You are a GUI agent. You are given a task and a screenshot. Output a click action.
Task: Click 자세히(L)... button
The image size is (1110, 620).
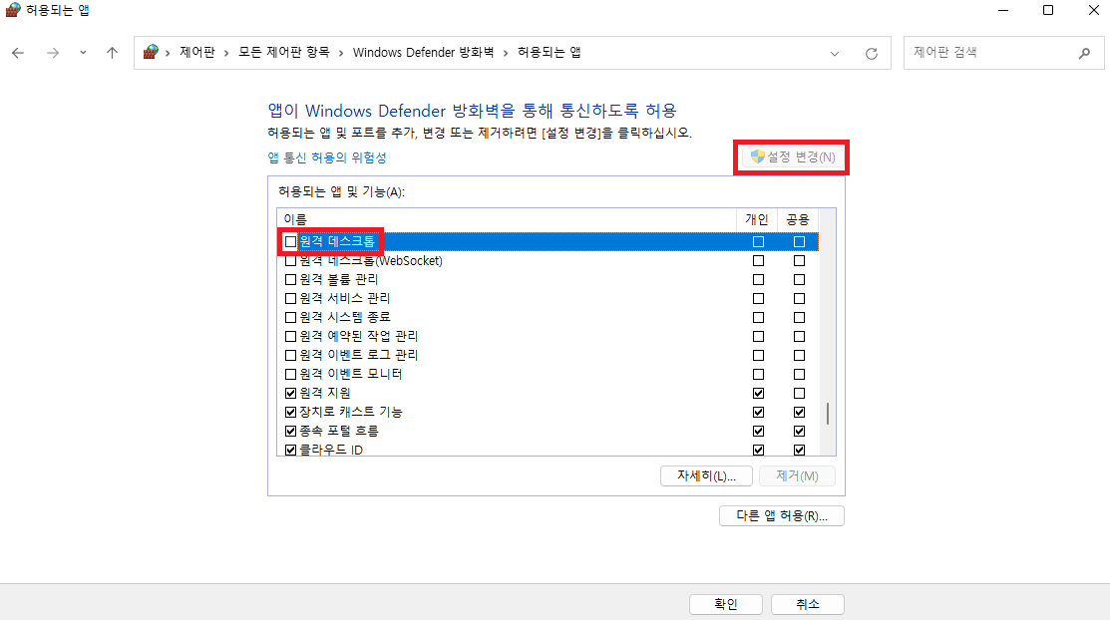pos(706,475)
